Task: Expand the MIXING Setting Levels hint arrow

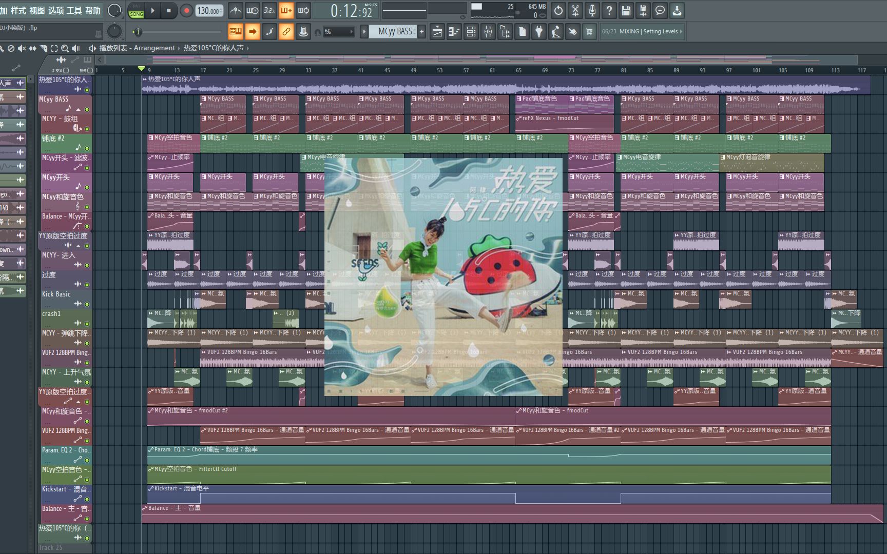Action: click(681, 32)
